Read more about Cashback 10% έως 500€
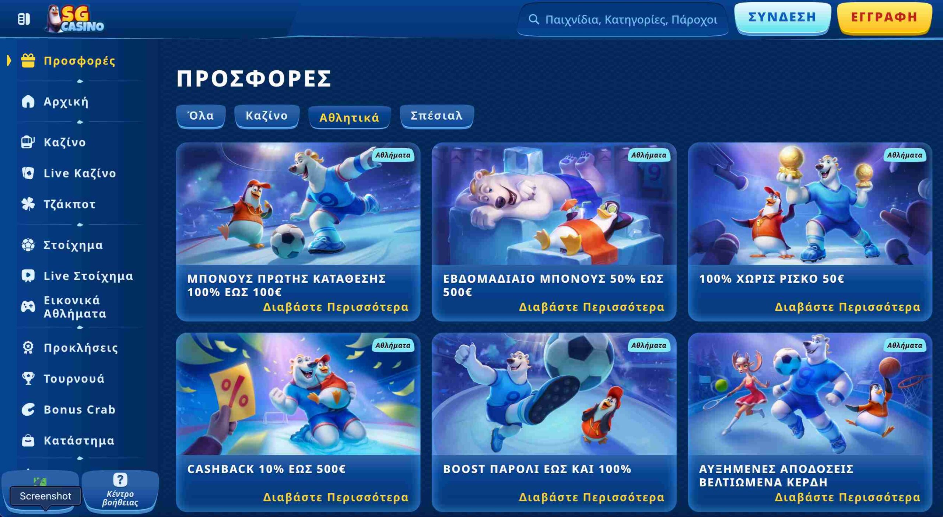This screenshot has width=943, height=517. coord(336,497)
